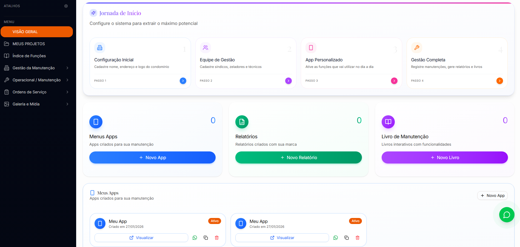The width and height of the screenshot is (520, 247).
Task: Visualizar the first Meu App
Action: click(141, 238)
